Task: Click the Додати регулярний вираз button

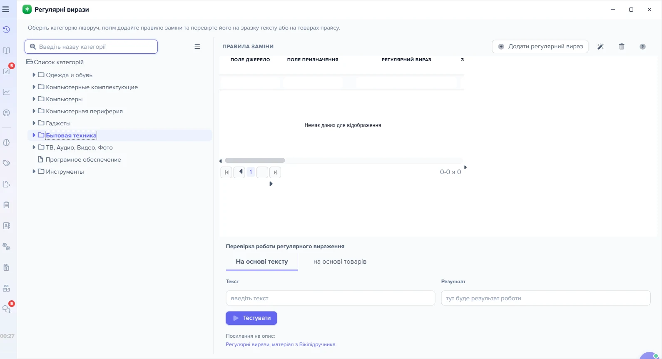Action: pos(540,47)
